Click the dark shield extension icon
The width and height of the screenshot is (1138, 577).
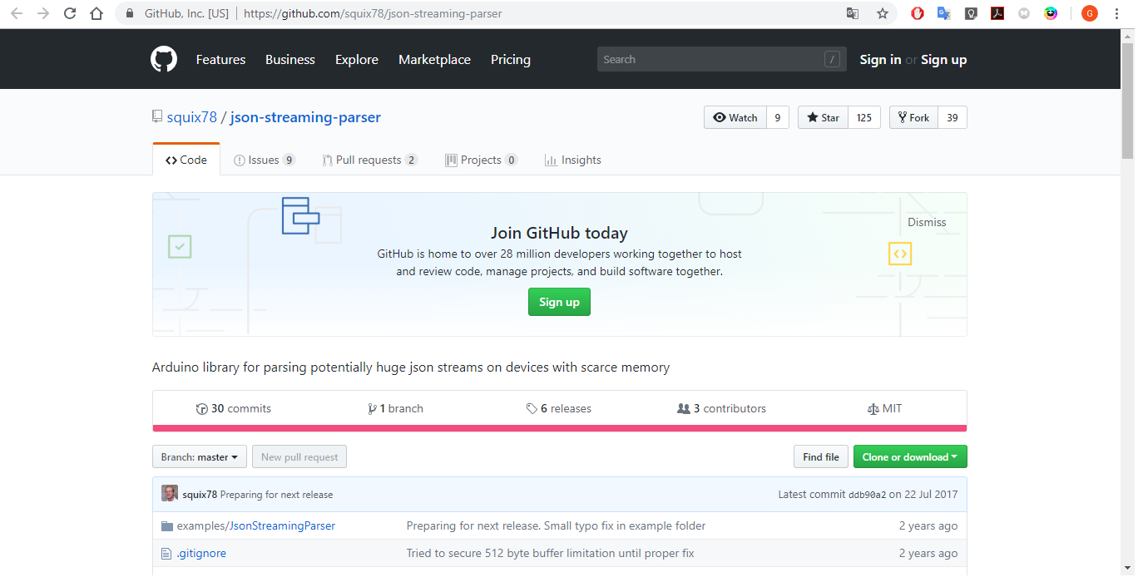click(971, 13)
